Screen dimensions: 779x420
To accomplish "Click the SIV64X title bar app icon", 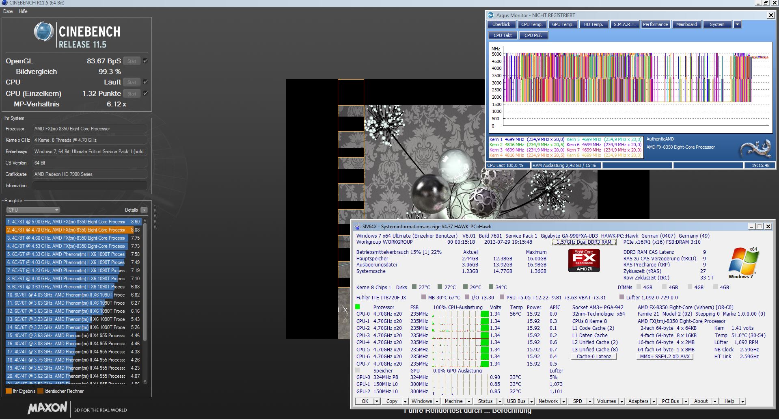I will (357, 227).
